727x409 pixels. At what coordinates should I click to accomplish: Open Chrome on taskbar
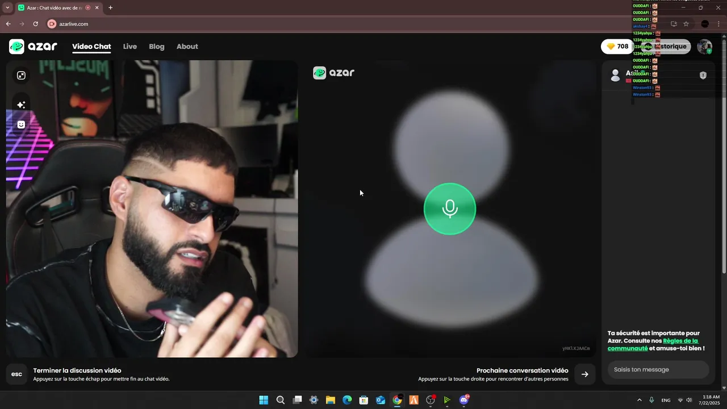point(397,400)
